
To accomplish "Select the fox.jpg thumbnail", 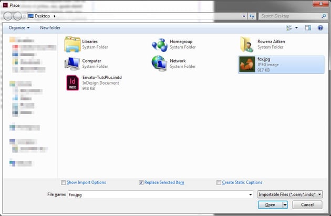I will tap(247, 65).
